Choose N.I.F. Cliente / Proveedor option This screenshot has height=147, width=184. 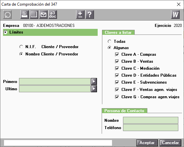pyautogui.click(x=21, y=47)
